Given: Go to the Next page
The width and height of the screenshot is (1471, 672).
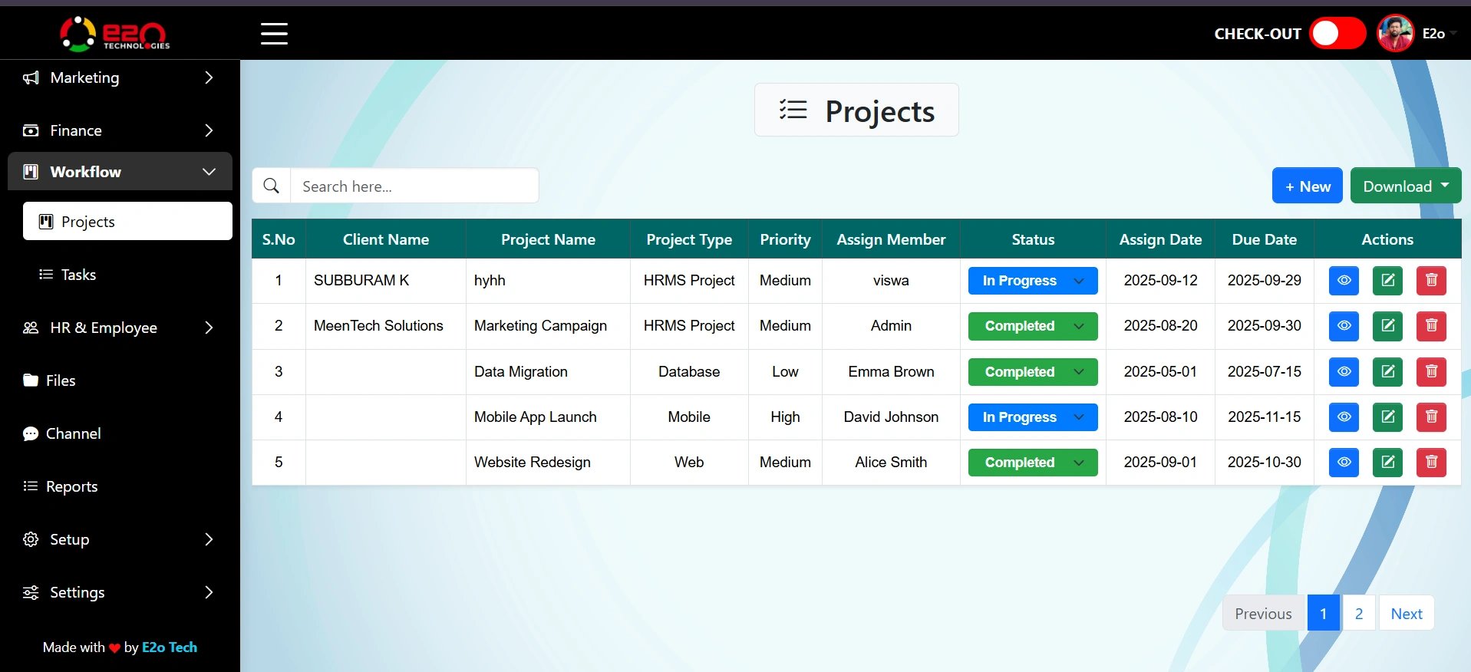Looking at the screenshot, I should (1406, 614).
